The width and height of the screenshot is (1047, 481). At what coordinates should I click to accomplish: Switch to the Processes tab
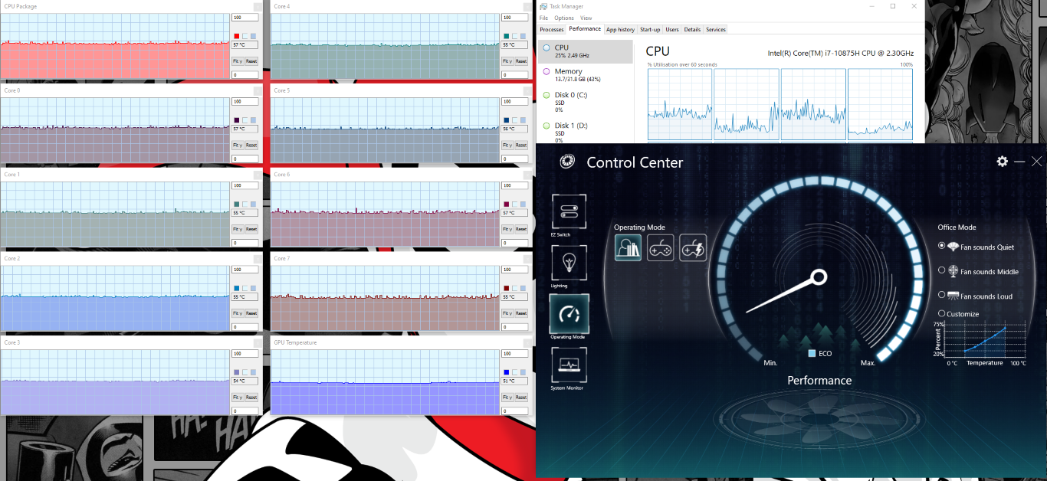[x=552, y=30]
